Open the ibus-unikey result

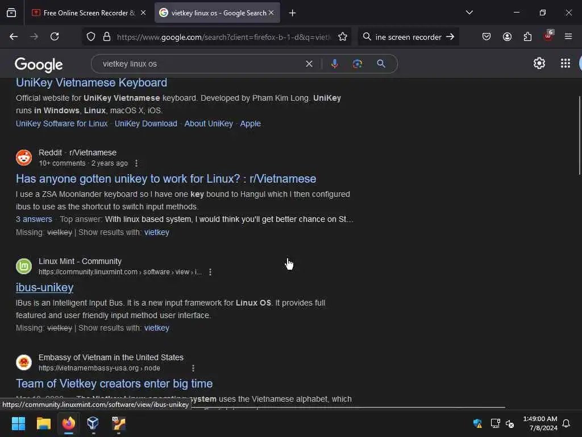coord(44,287)
